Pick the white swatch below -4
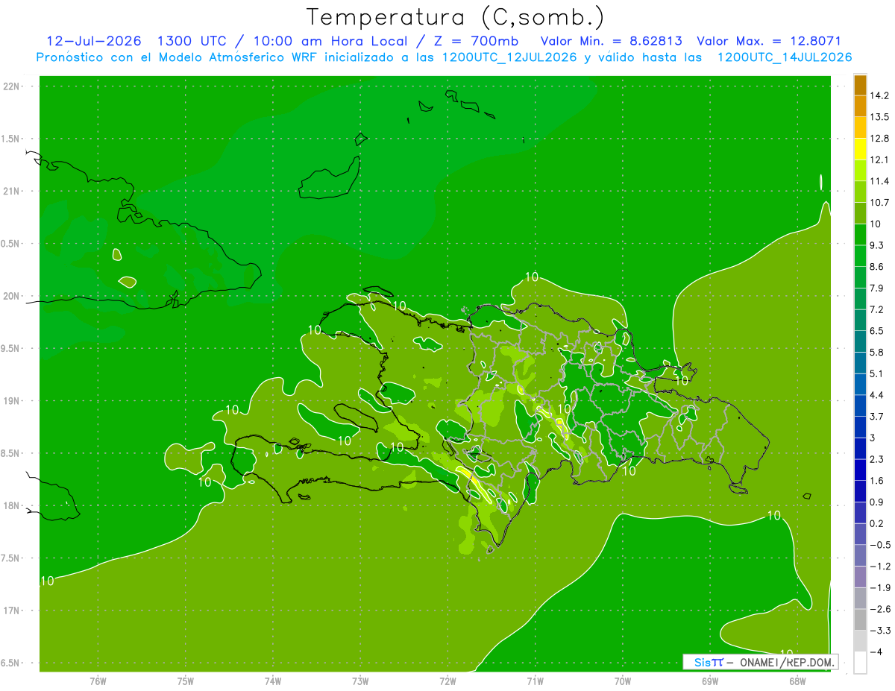The width and height of the screenshot is (895, 691). [x=860, y=663]
